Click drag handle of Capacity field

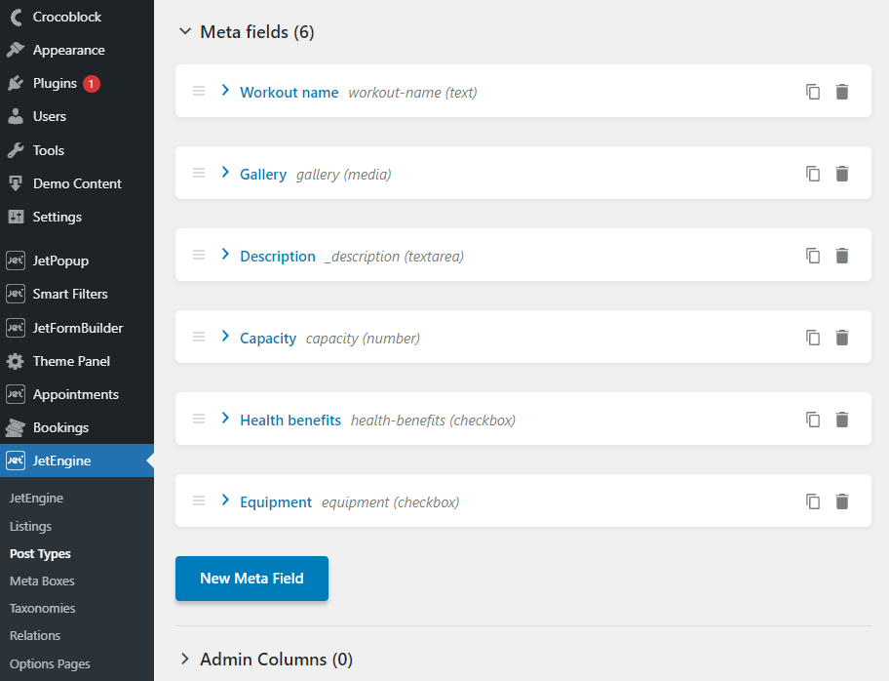[199, 337]
